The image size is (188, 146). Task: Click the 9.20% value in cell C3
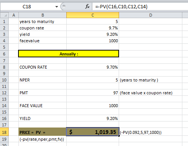coord(93,34)
